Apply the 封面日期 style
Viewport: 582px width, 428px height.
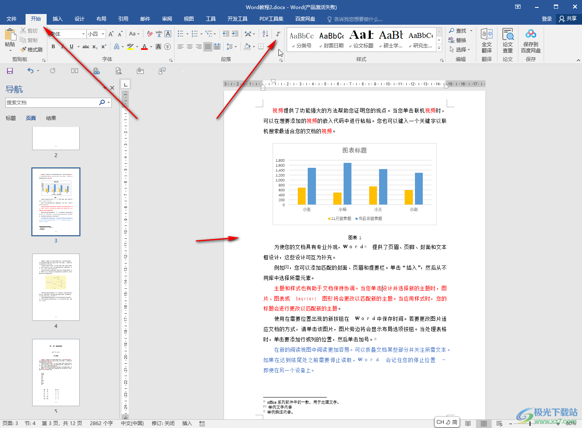coord(332,39)
